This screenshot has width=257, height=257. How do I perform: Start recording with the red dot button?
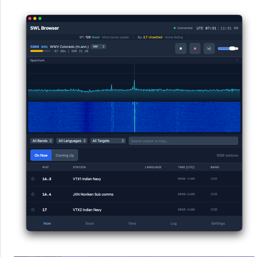coord(195,49)
